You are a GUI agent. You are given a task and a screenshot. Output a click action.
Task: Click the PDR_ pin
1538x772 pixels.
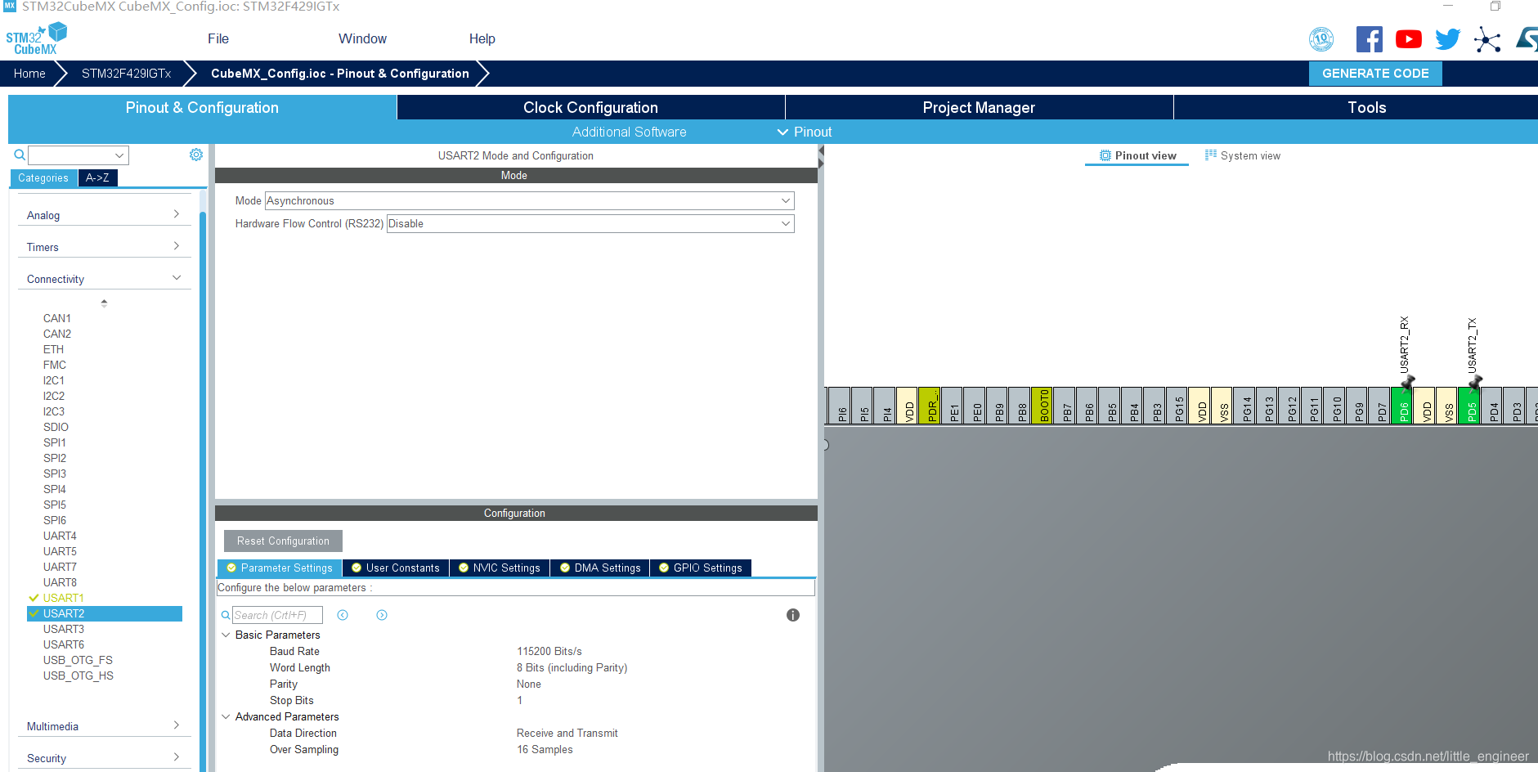(x=930, y=406)
